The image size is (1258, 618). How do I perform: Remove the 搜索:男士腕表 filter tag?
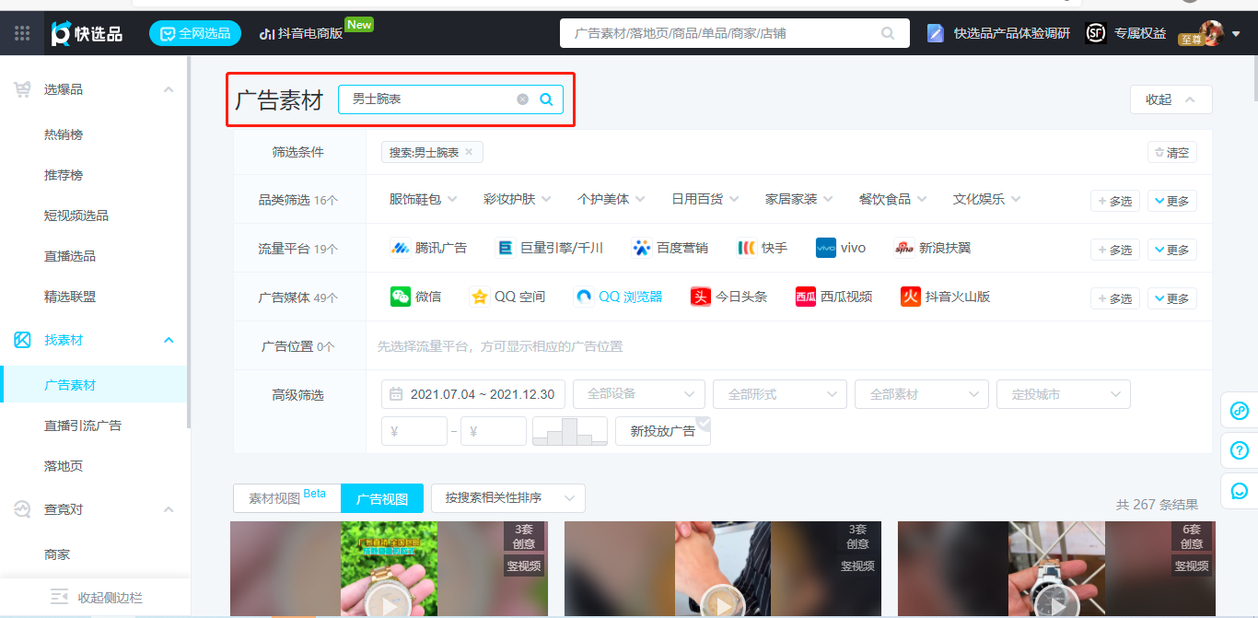coord(469,152)
